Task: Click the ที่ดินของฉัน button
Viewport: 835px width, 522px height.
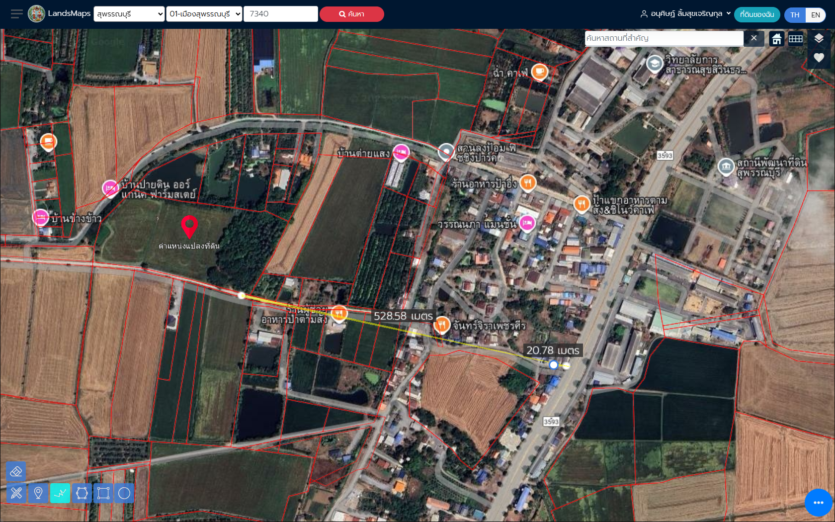Action: [756, 14]
